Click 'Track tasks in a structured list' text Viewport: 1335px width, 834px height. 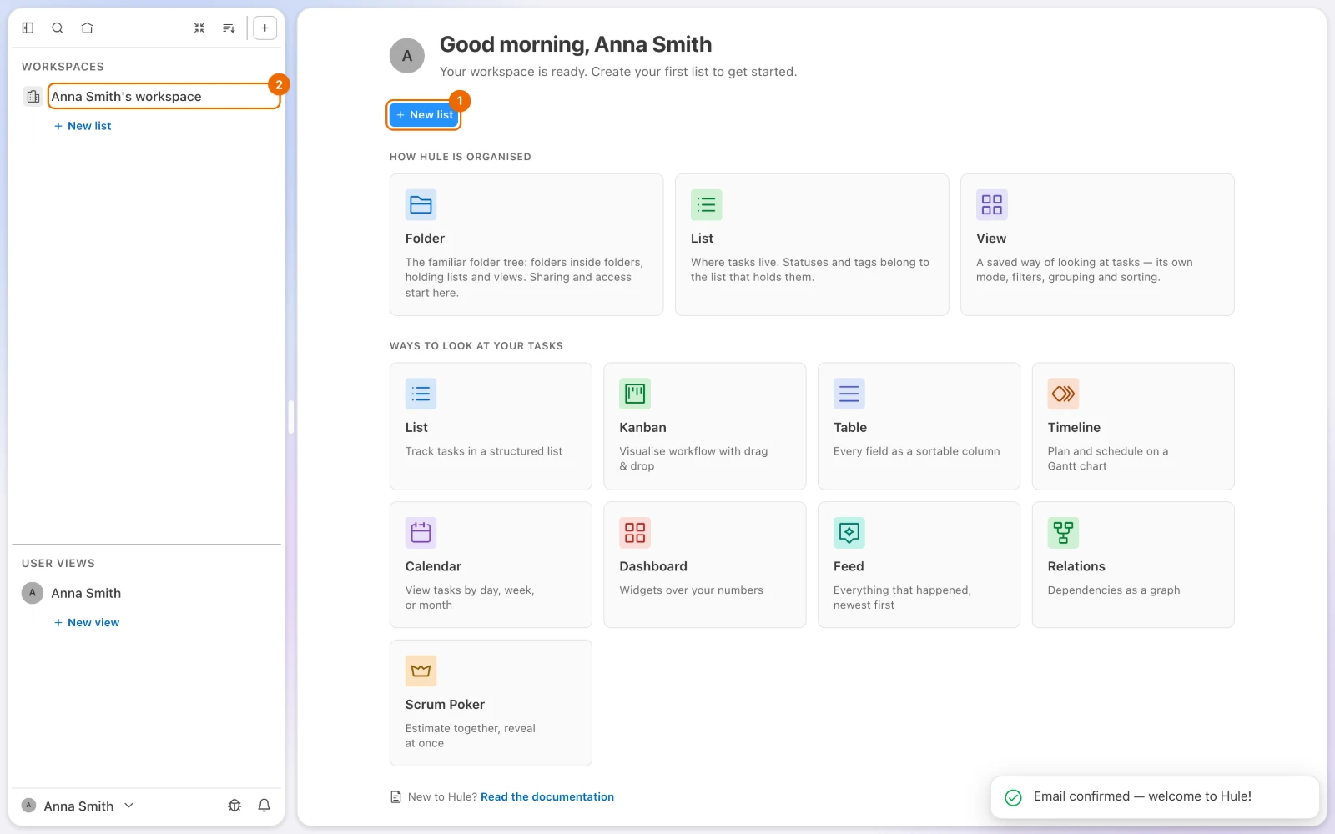[x=484, y=451]
